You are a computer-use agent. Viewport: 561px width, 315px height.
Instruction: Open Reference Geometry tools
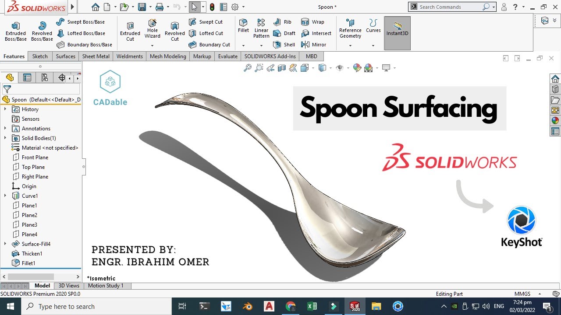point(350,29)
